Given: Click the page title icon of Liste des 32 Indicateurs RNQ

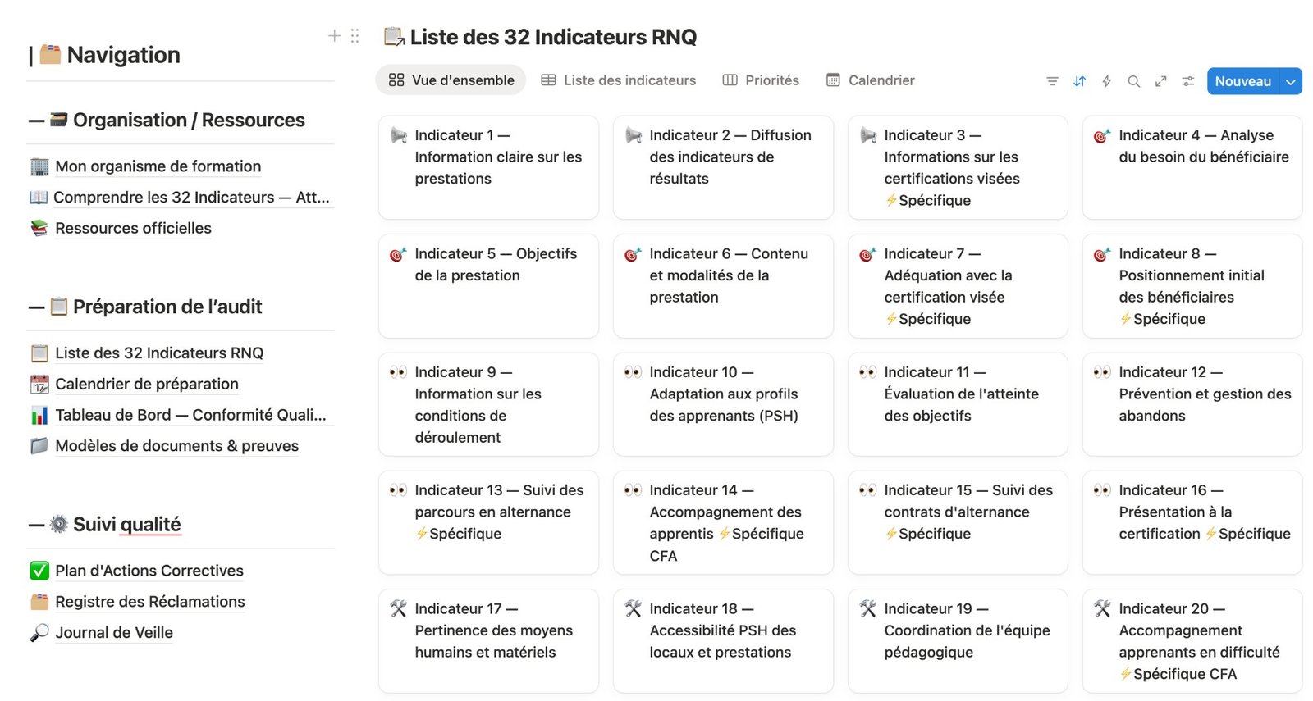Looking at the screenshot, I should tap(394, 37).
